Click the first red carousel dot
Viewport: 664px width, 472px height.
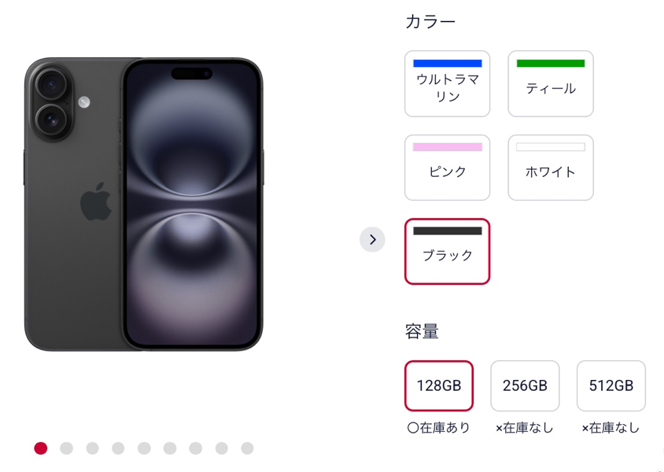click(41, 448)
